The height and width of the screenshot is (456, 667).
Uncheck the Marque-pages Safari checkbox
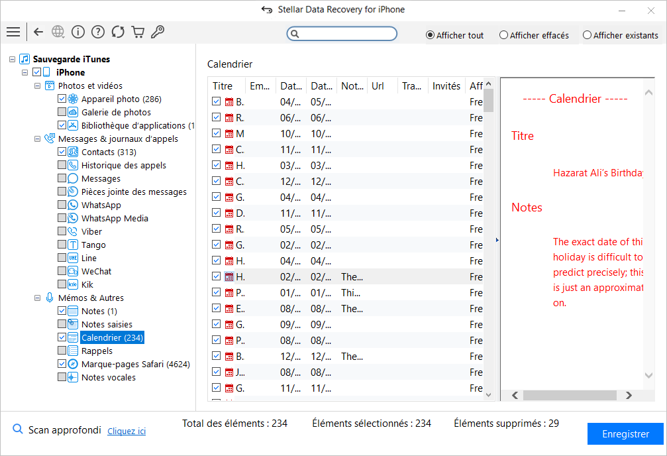coord(62,364)
